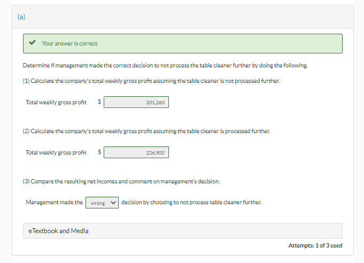Click the (a) section header link
364x263 pixels.
pos(21,17)
